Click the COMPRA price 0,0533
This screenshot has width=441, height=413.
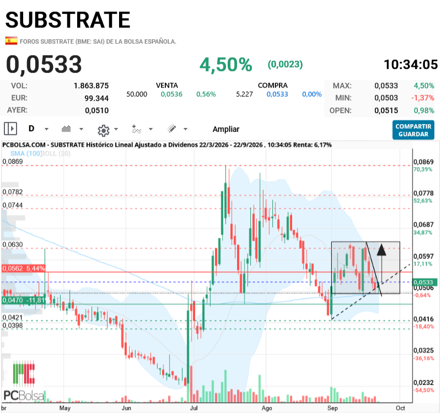277,94
